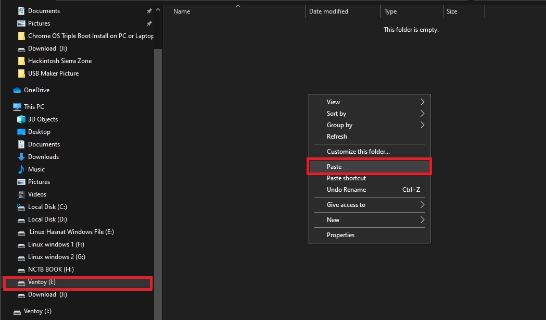Open the 3D Objects cube icon
Viewport: 546px width, 320px height.
(x=21, y=119)
